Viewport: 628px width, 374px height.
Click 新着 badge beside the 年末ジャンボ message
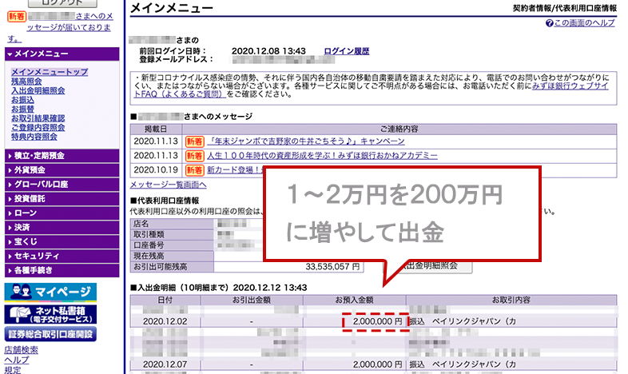point(195,141)
